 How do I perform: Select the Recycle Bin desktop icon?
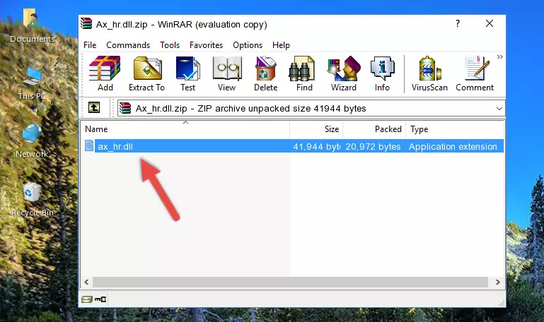tap(33, 200)
